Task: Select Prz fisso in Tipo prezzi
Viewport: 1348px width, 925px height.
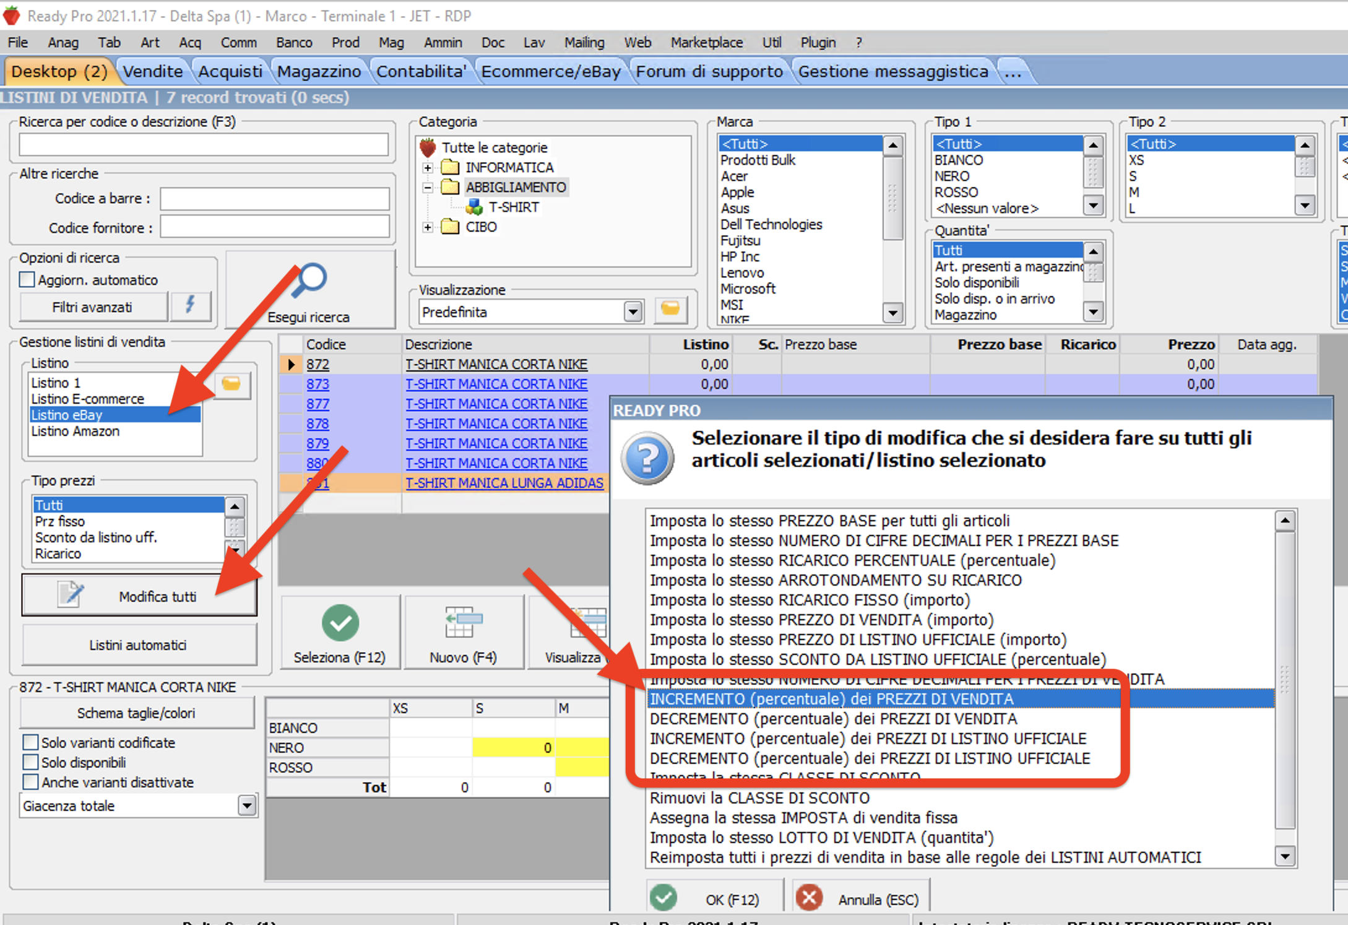Action: 129,521
